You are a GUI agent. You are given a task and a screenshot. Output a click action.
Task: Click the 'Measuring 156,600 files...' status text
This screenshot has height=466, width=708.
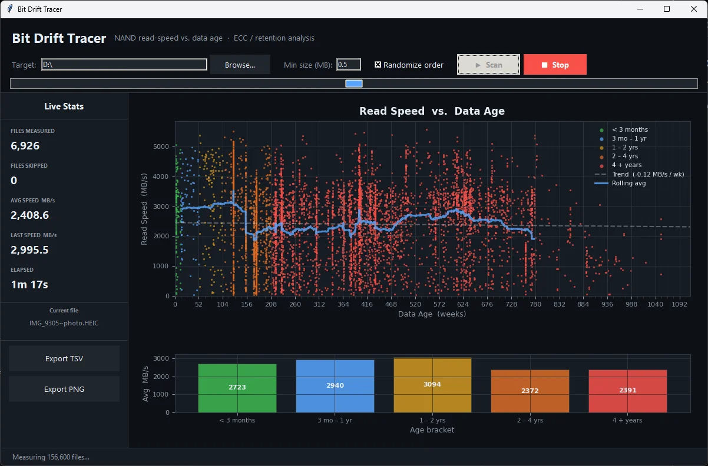51,457
